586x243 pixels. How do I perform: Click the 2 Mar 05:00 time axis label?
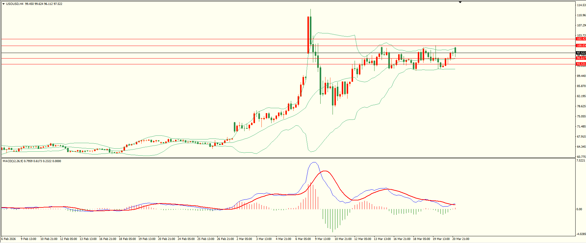(x=244, y=239)
